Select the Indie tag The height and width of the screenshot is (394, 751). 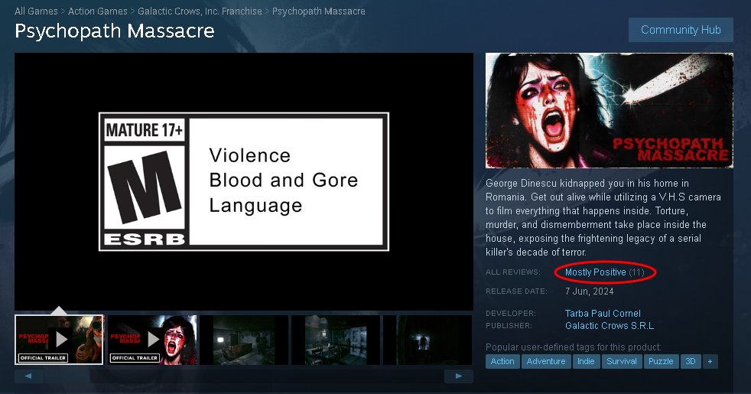(586, 361)
